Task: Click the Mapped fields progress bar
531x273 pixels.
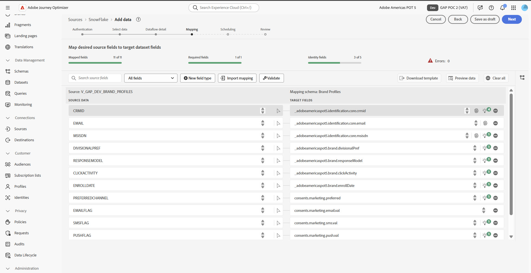Action: 95,63
